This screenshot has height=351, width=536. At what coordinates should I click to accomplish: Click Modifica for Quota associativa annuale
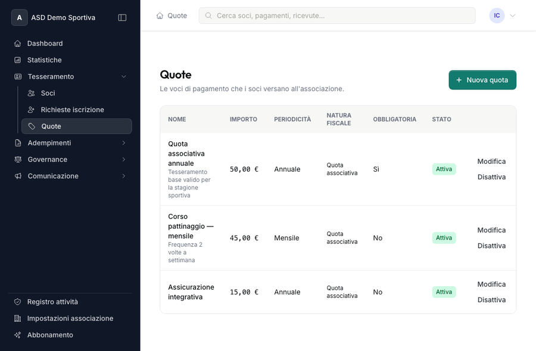pos(491,161)
